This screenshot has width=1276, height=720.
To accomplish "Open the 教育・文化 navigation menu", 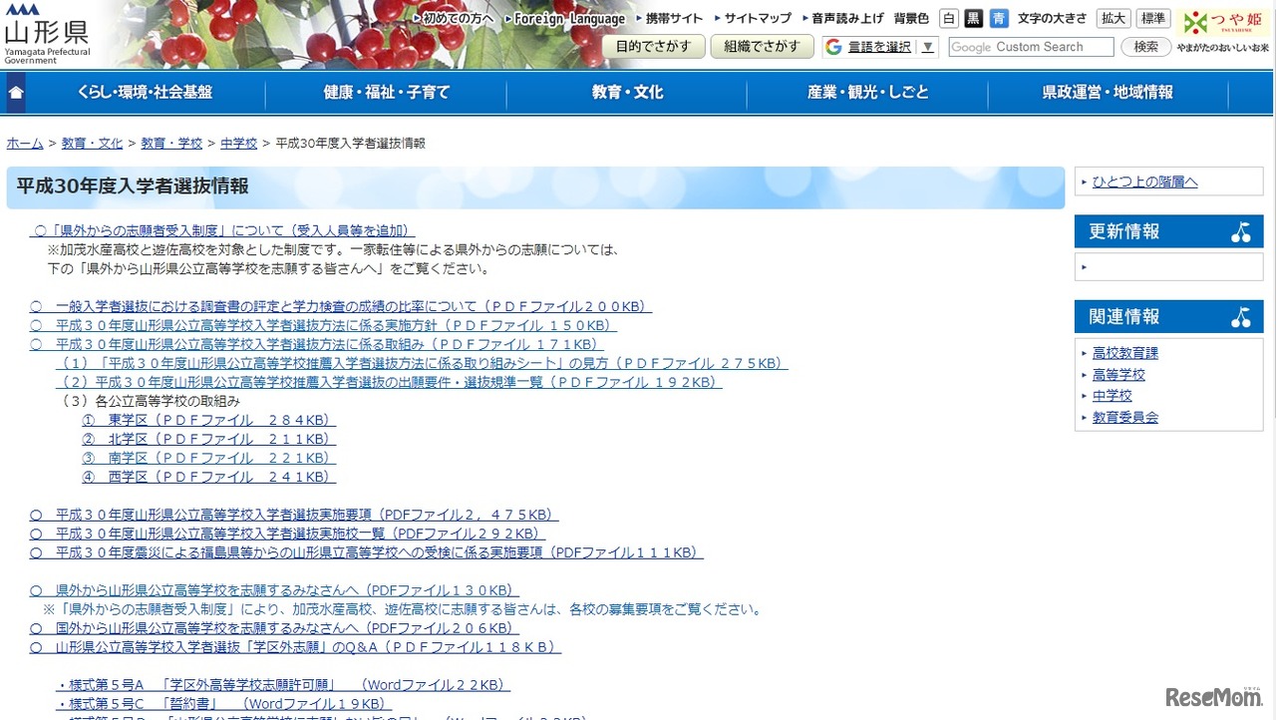I will point(625,91).
